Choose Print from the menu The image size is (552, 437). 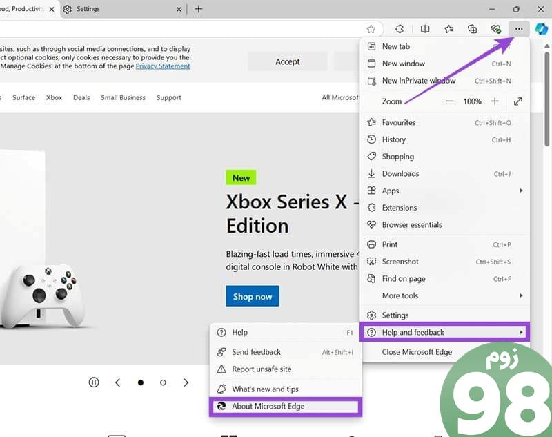tap(445, 244)
